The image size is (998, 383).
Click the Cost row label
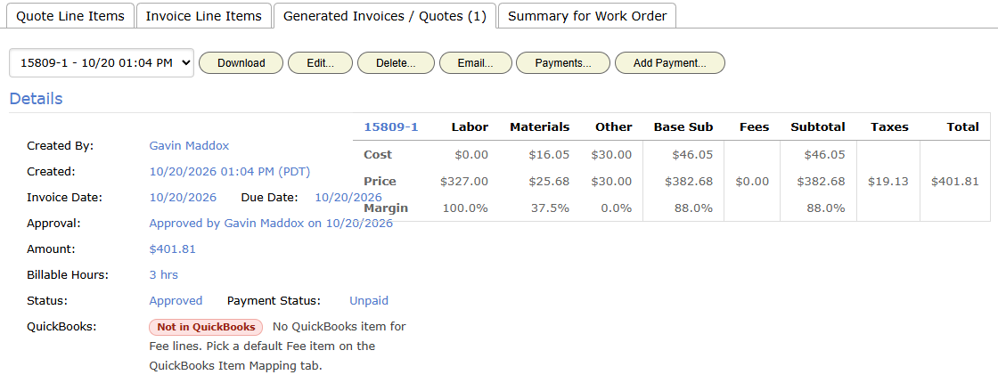[378, 155]
